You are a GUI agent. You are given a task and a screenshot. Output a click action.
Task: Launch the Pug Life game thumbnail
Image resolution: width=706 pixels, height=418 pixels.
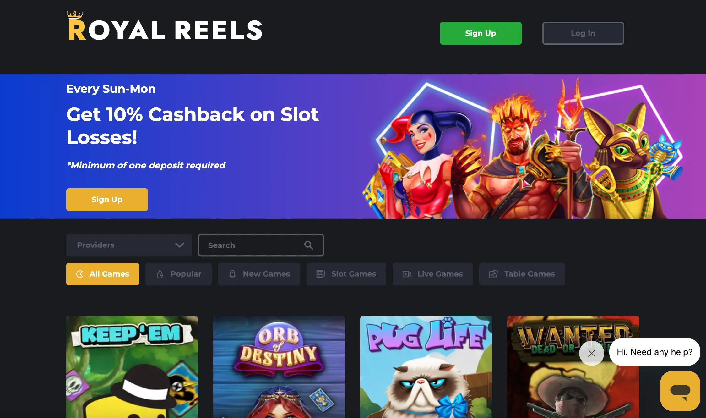click(426, 367)
